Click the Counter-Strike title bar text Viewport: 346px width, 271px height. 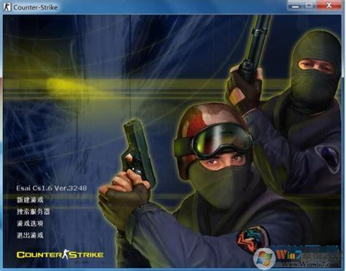pos(36,7)
